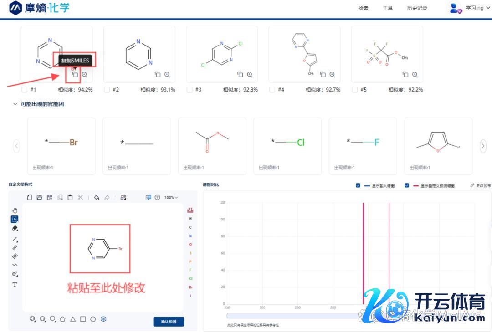
Task: Collapse the 可能出现的官能团 section
Action: tap(15, 104)
